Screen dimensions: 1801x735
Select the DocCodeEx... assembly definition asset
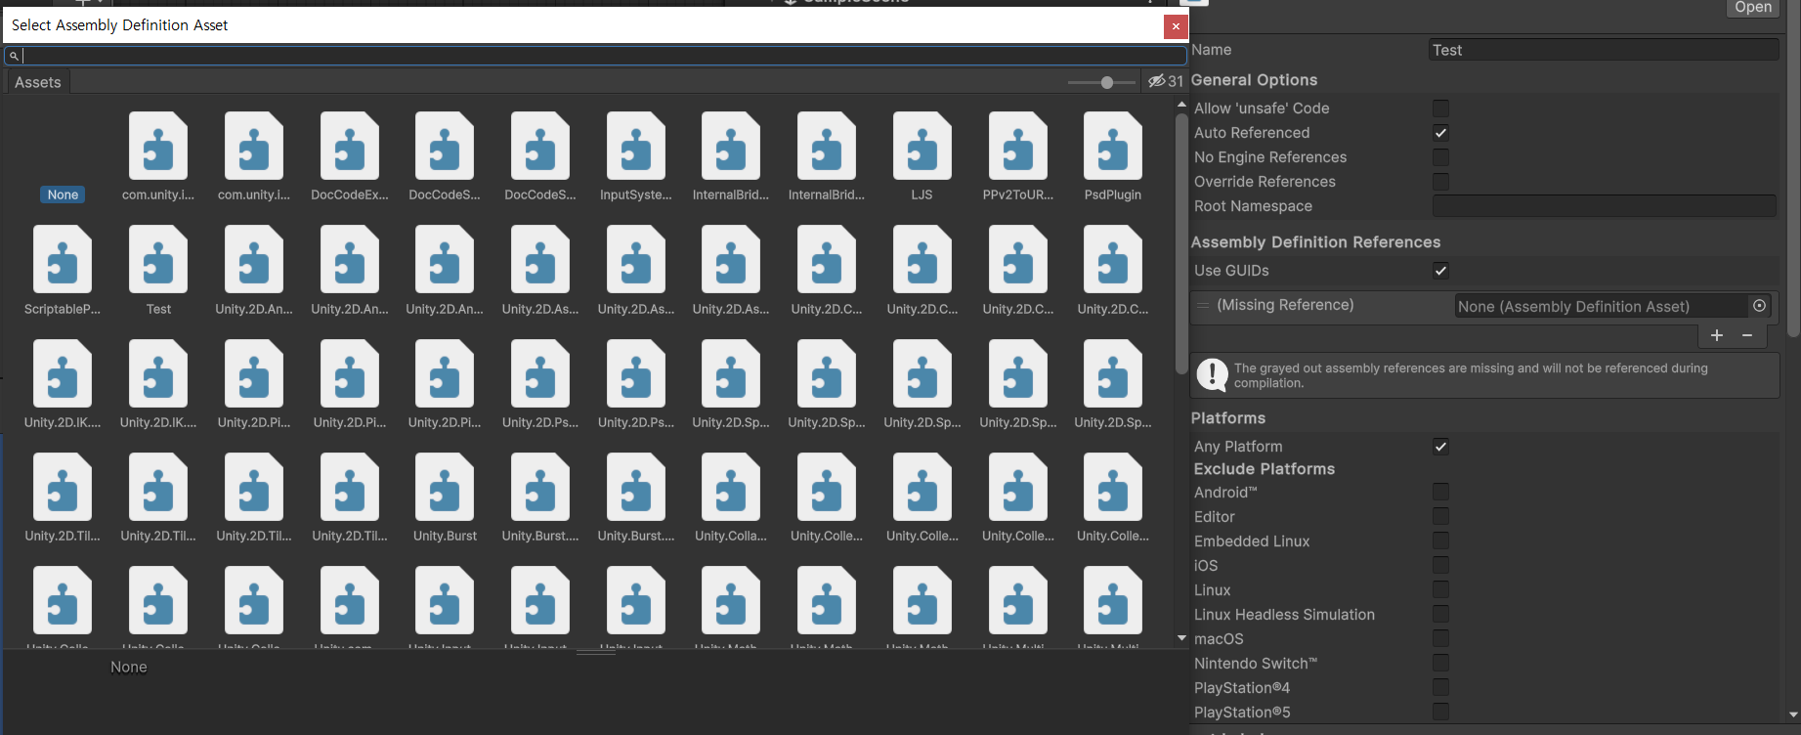tap(349, 156)
